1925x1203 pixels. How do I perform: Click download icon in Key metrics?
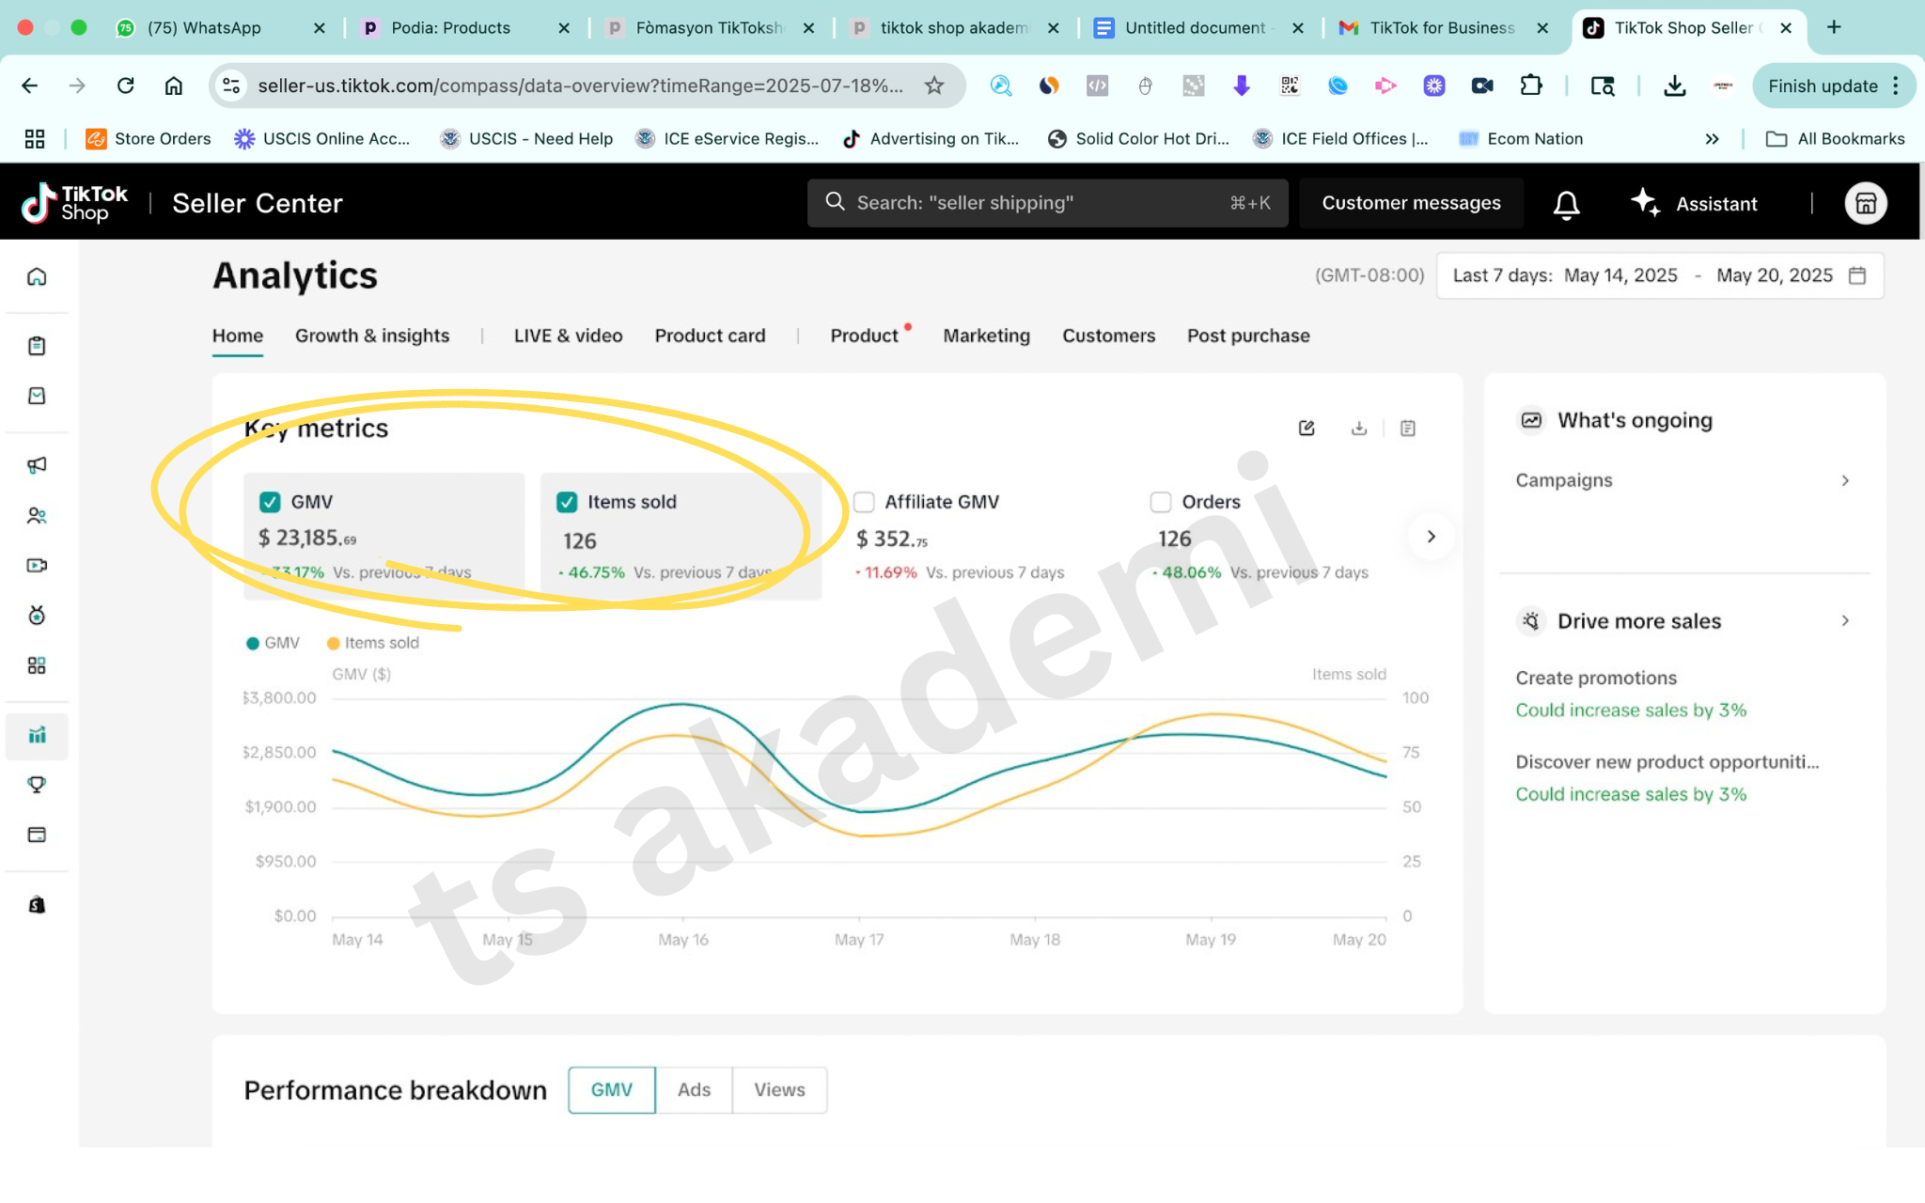click(1358, 429)
